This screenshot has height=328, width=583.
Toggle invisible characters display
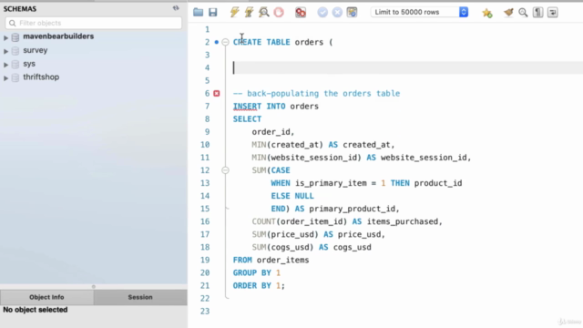point(537,12)
